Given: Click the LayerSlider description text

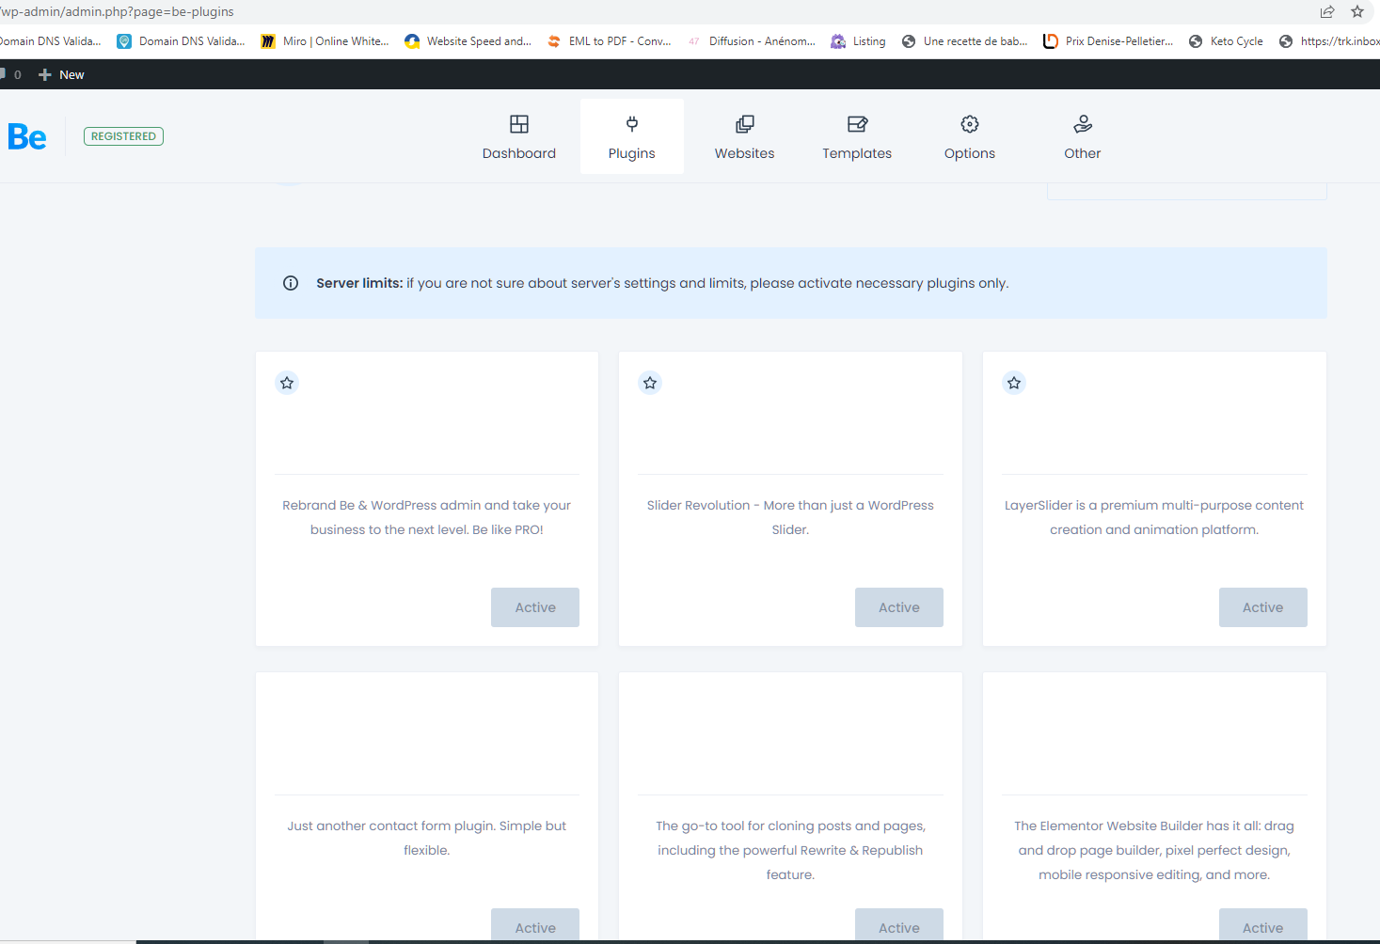Looking at the screenshot, I should tap(1154, 517).
